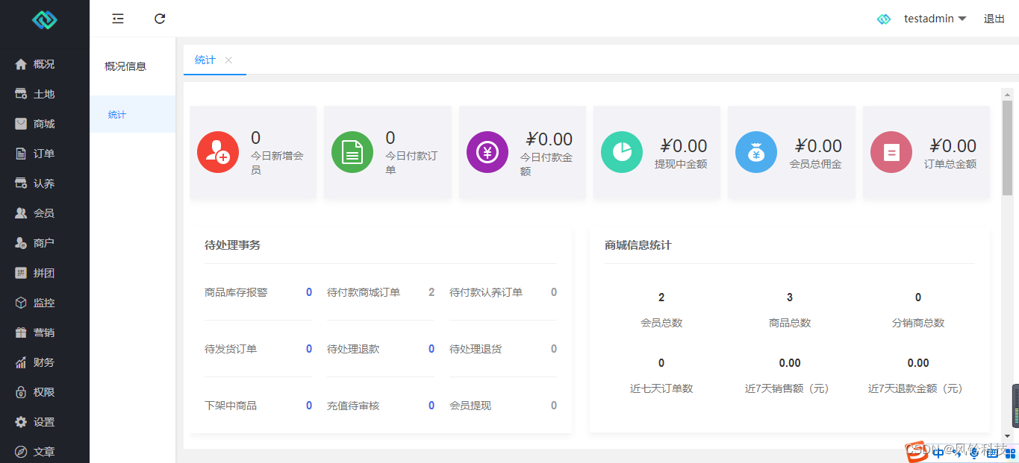Image resolution: width=1019 pixels, height=463 pixels.
Task: Click the 退出 logout link
Action: 994,19
